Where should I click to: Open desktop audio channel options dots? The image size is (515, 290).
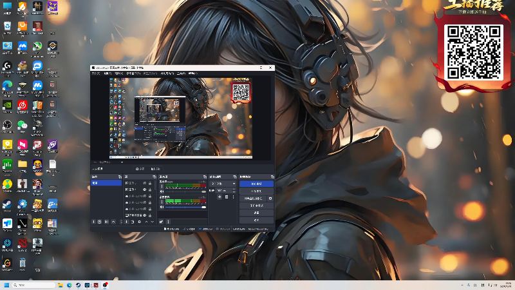tap(162, 186)
